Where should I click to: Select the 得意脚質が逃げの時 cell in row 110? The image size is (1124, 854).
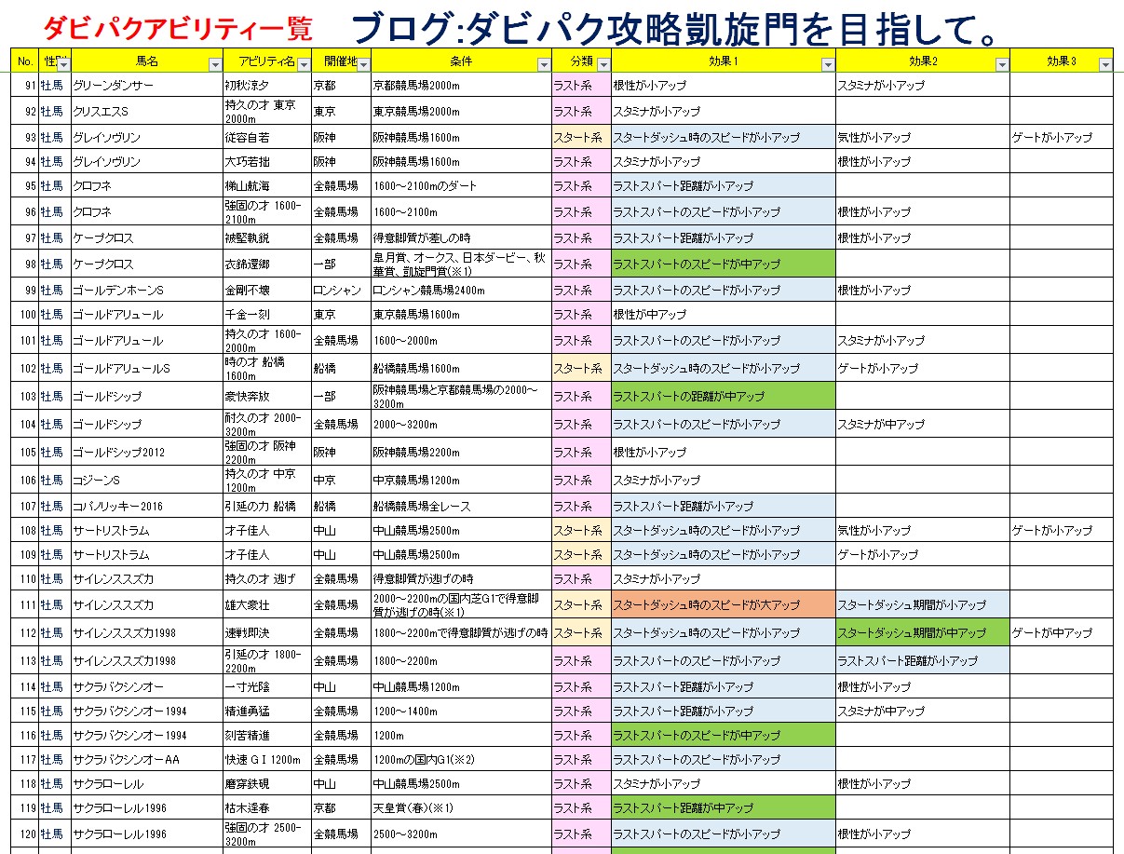(461, 578)
